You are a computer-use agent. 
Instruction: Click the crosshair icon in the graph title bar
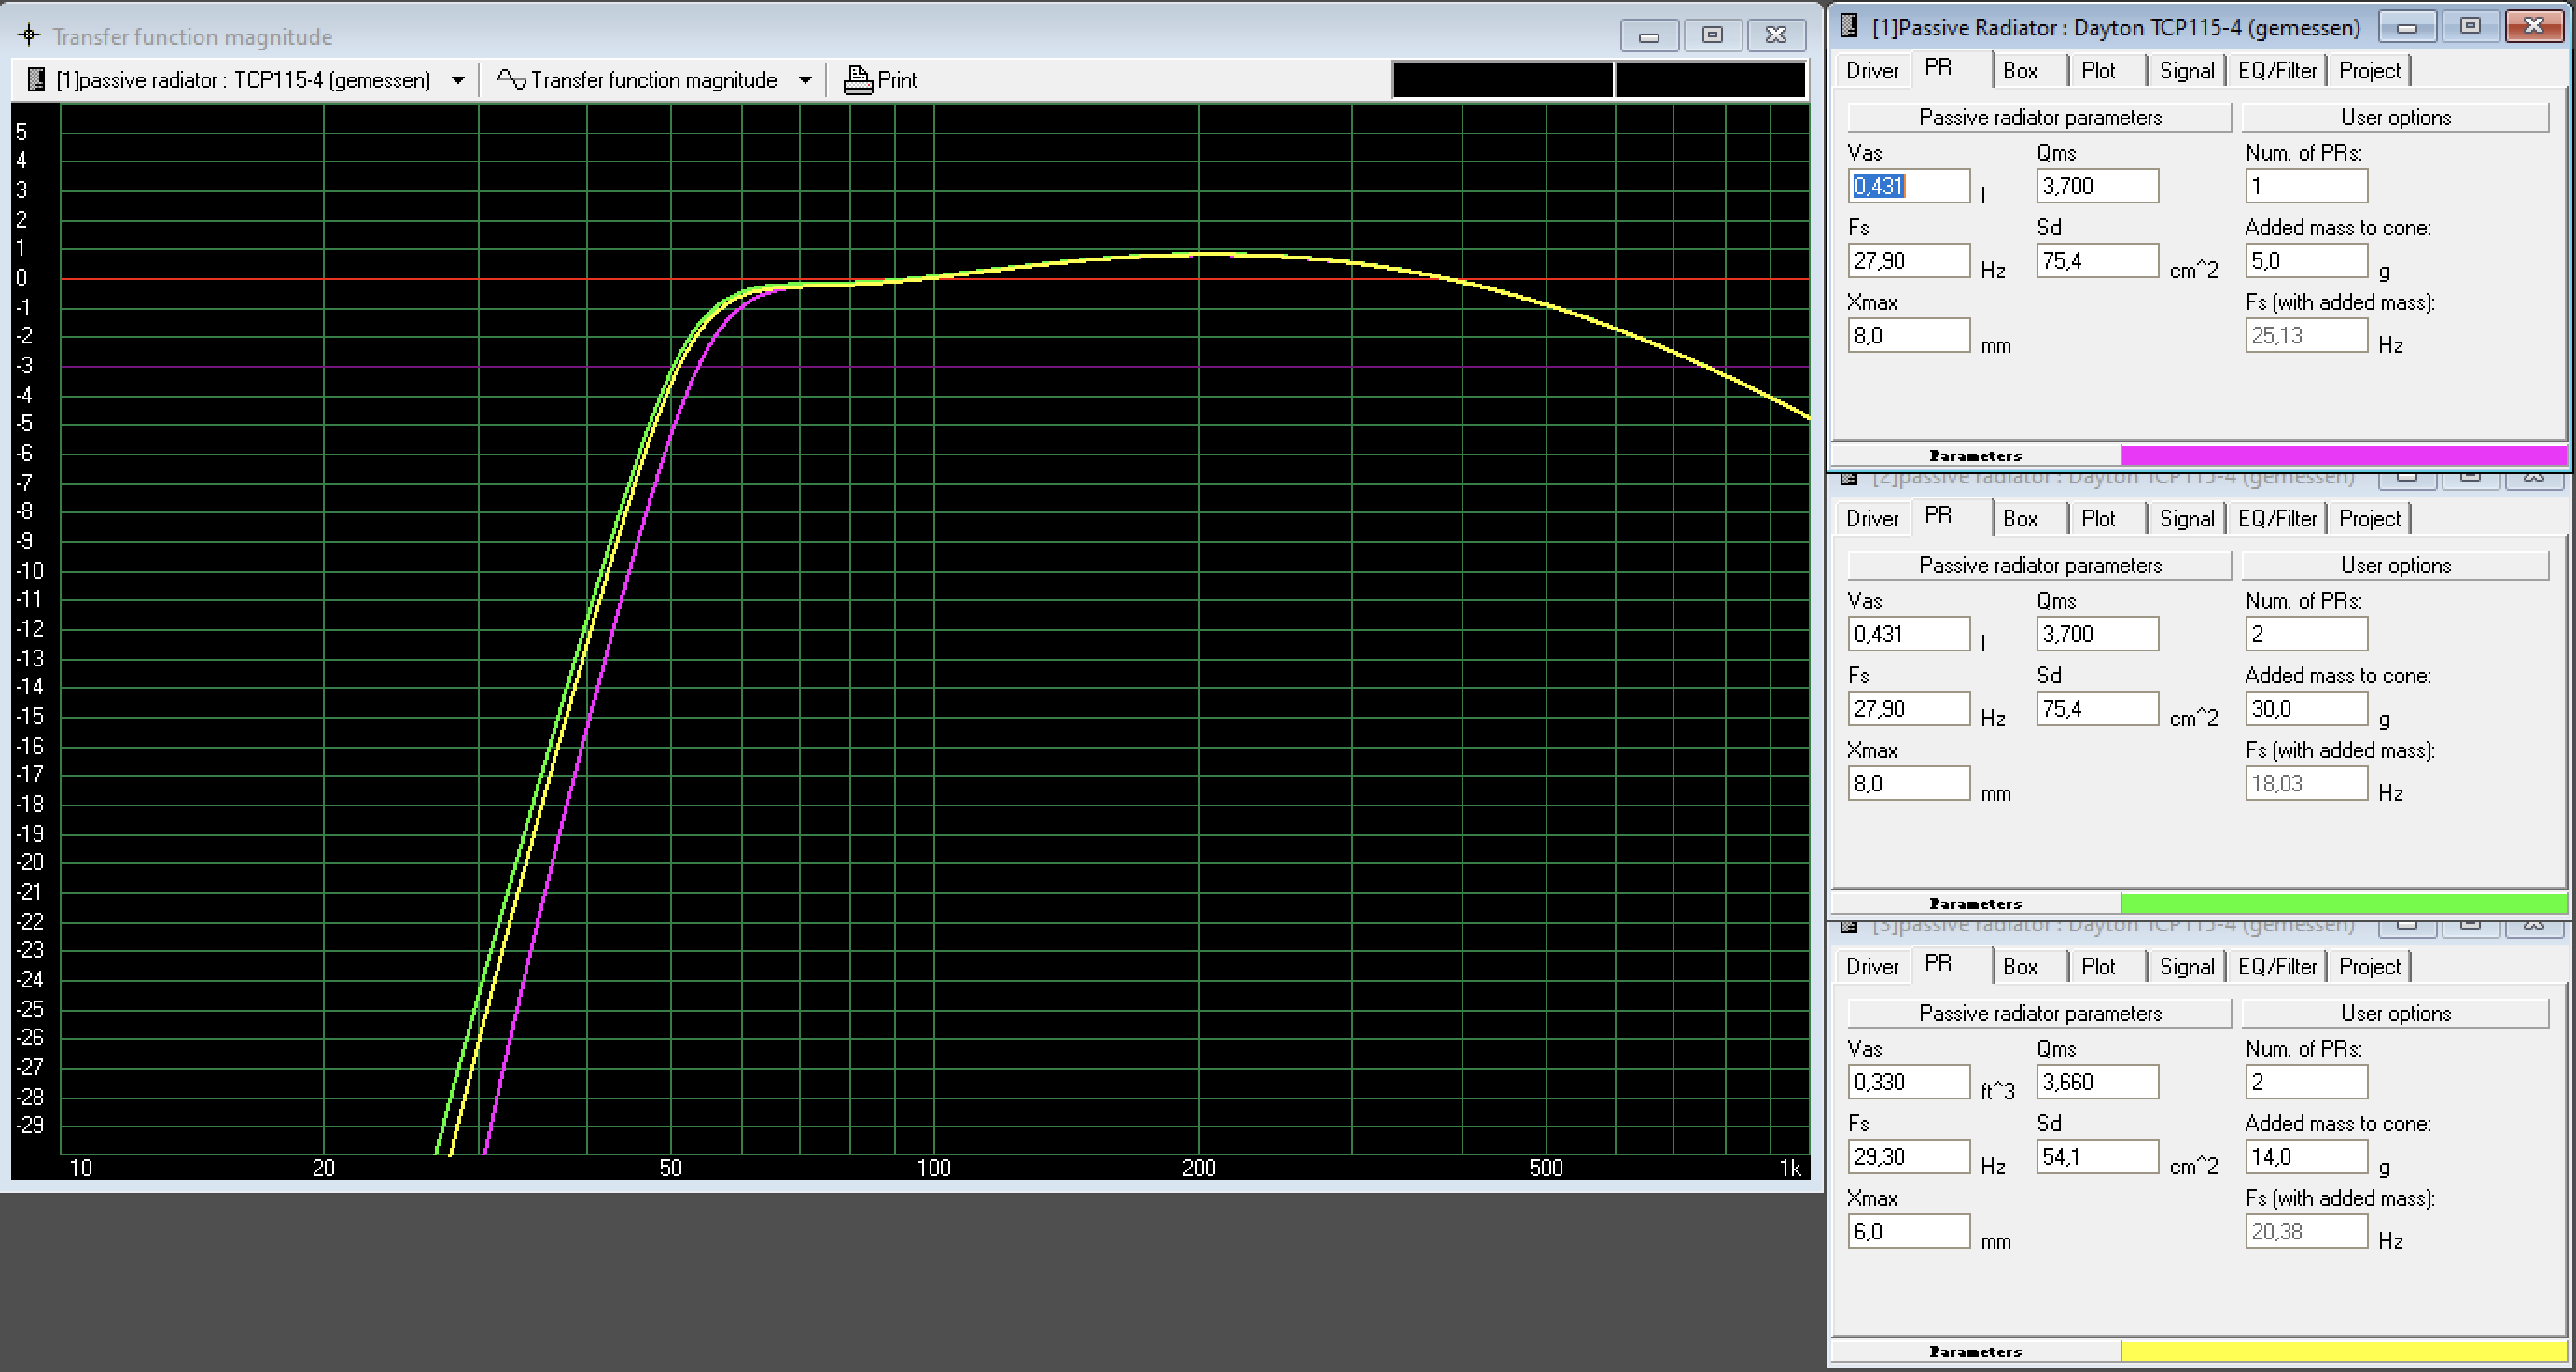29,36
